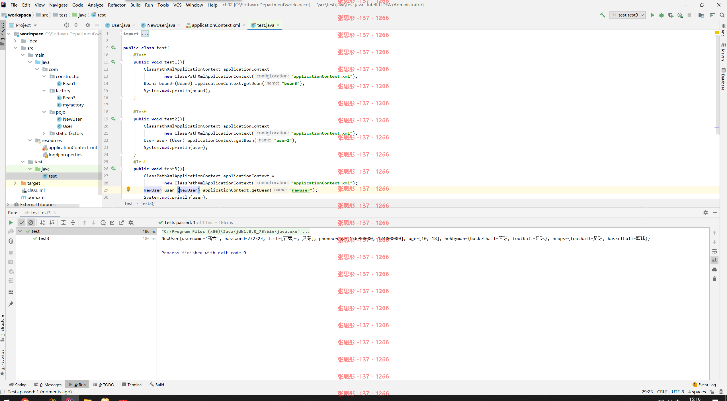Start debugging with the bug icon
This screenshot has height=401, width=727.
pos(662,15)
